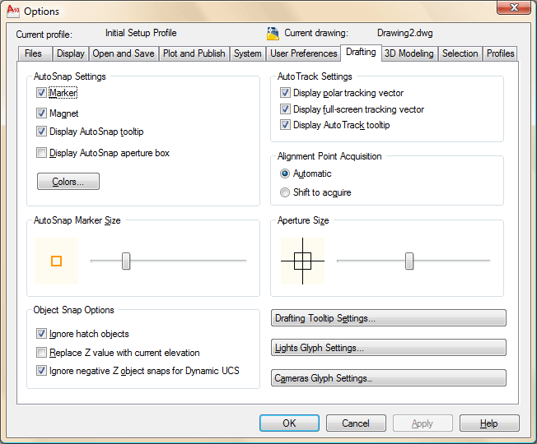
Task: Select the Drafting tab
Action: coord(361,53)
